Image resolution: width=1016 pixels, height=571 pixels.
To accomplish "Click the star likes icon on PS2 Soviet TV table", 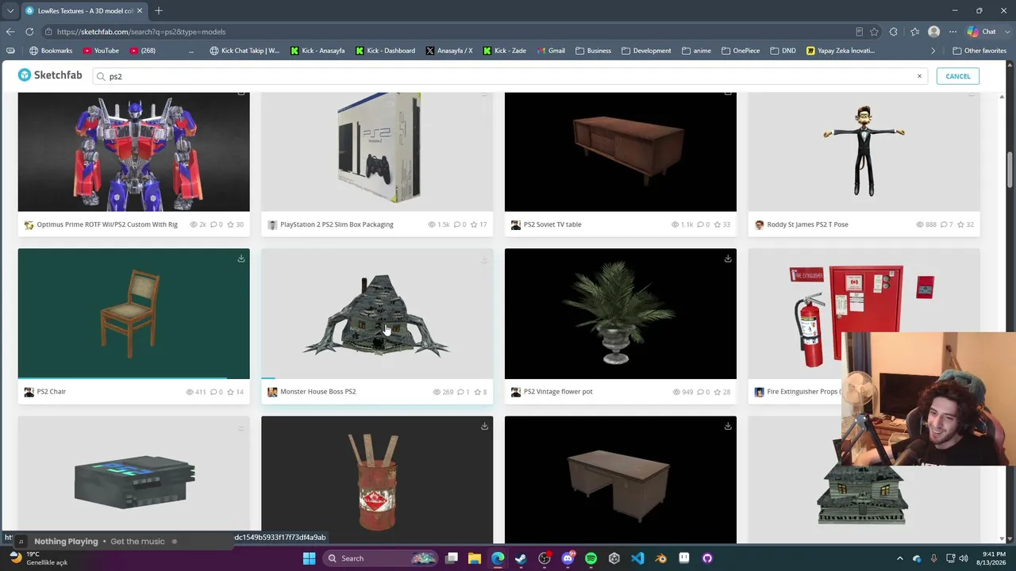I will click(717, 224).
